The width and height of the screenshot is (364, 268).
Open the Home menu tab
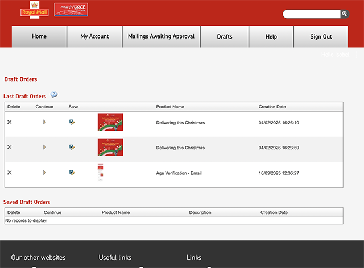39,37
